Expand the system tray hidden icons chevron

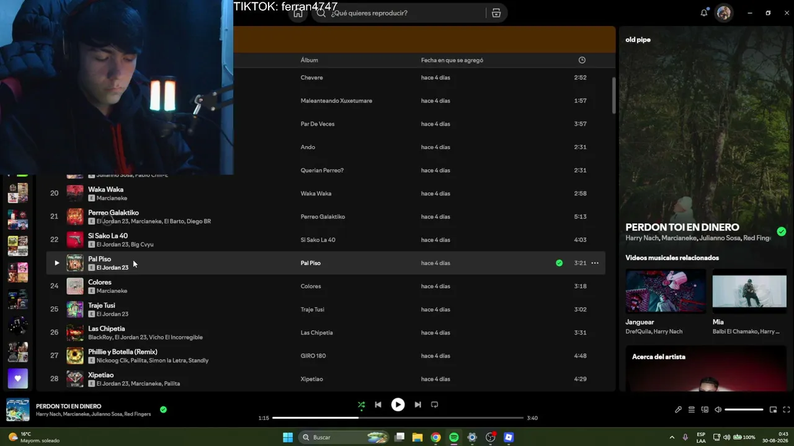[x=672, y=437]
